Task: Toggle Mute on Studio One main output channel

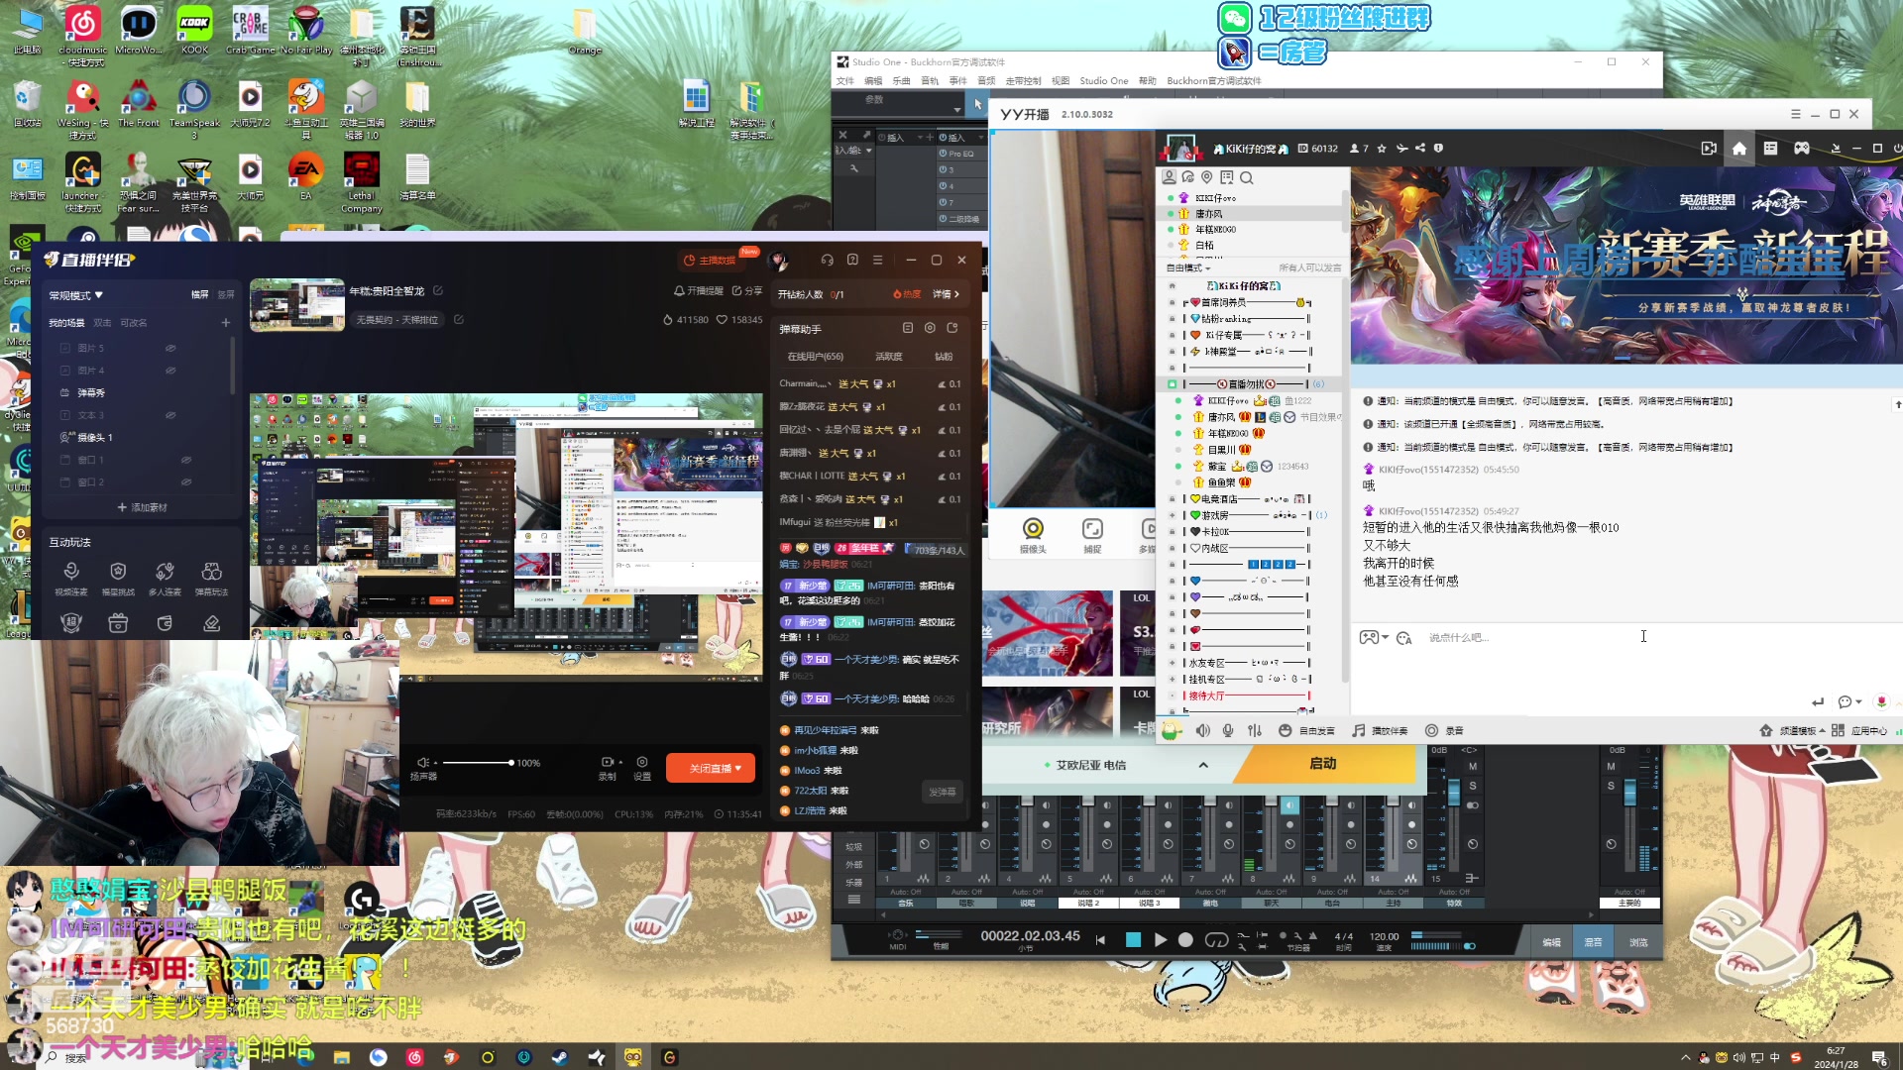Action: (1611, 766)
